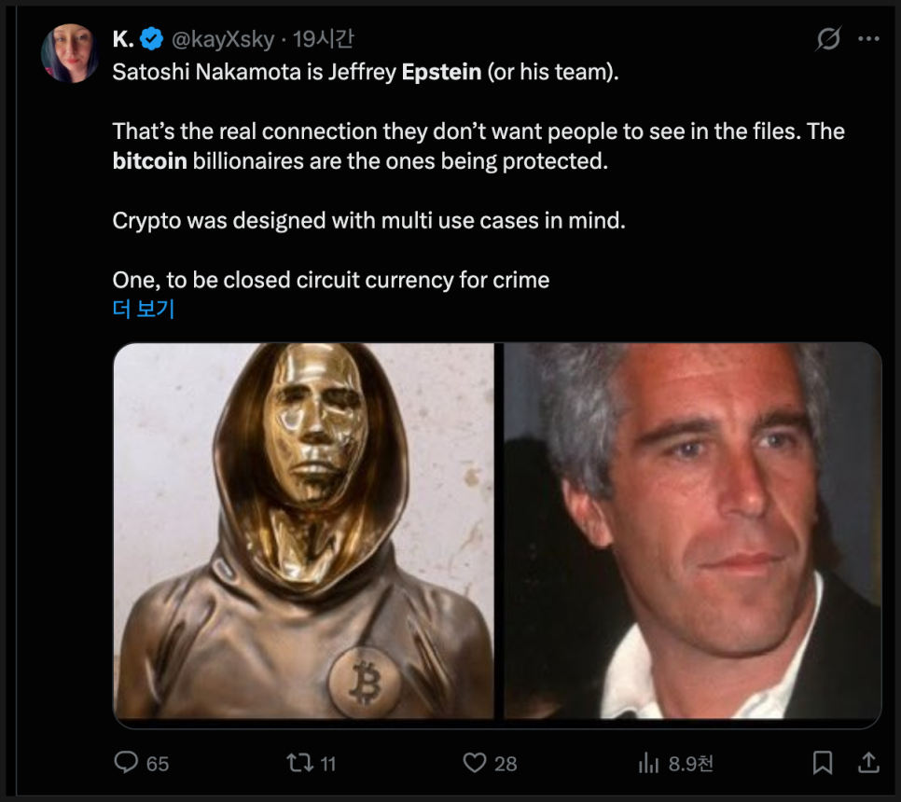
Task: Open post analytics bar chart icon
Action: tap(649, 763)
